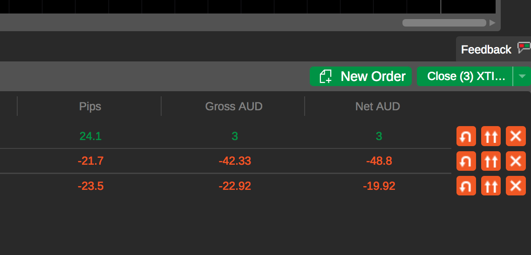Double the position with -23.5 pips

point(490,186)
